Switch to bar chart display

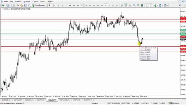122,5
